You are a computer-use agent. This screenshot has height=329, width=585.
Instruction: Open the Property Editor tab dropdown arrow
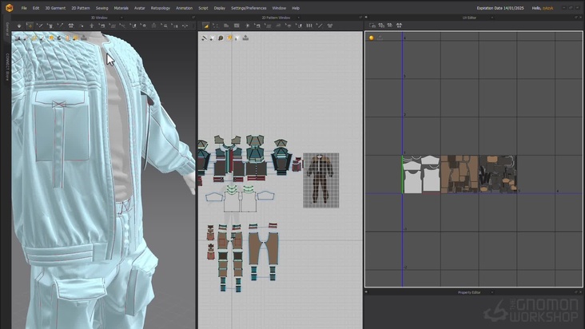(492, 292)
